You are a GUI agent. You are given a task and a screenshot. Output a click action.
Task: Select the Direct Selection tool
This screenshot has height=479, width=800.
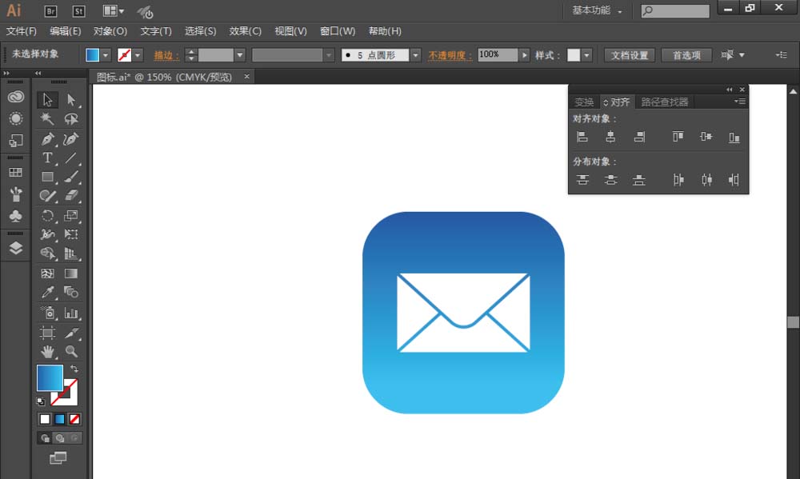coord(71,99)
